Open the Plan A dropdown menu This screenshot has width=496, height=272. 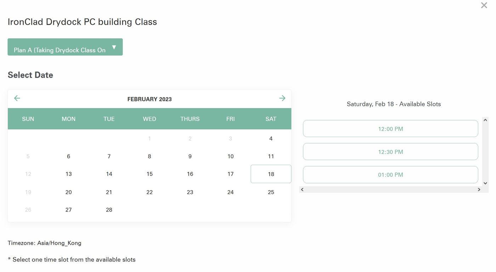[65, 47]
